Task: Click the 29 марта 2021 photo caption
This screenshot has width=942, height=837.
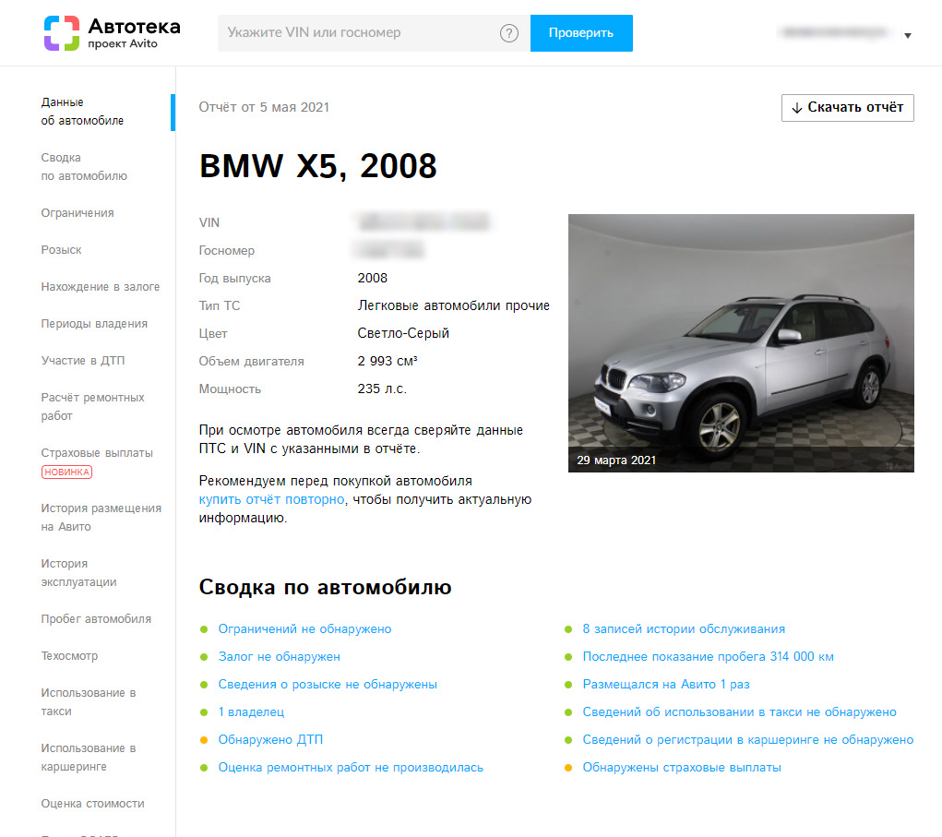Action: 616,460
